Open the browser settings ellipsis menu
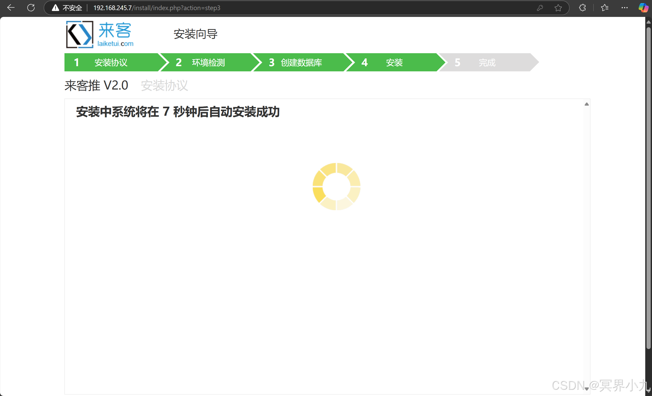 coord(624,8)
